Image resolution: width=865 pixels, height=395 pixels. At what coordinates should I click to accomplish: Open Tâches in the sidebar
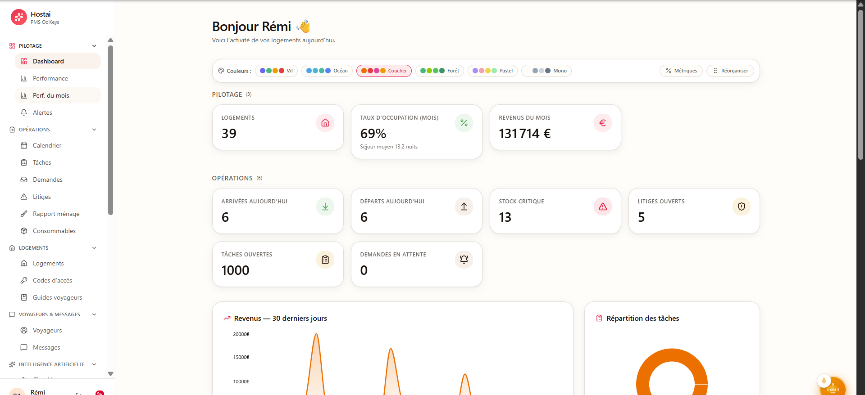(58, 162)
